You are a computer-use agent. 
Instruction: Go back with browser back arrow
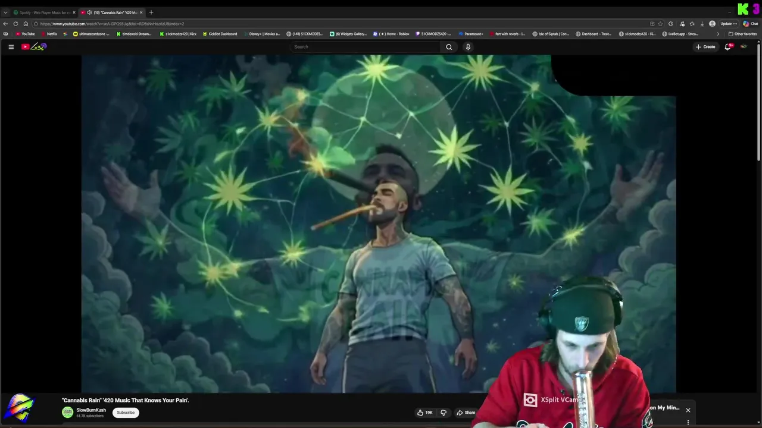tap(6, 24)
